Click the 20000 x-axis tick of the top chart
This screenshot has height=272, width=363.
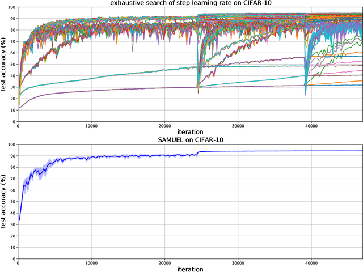pos(164,125)
